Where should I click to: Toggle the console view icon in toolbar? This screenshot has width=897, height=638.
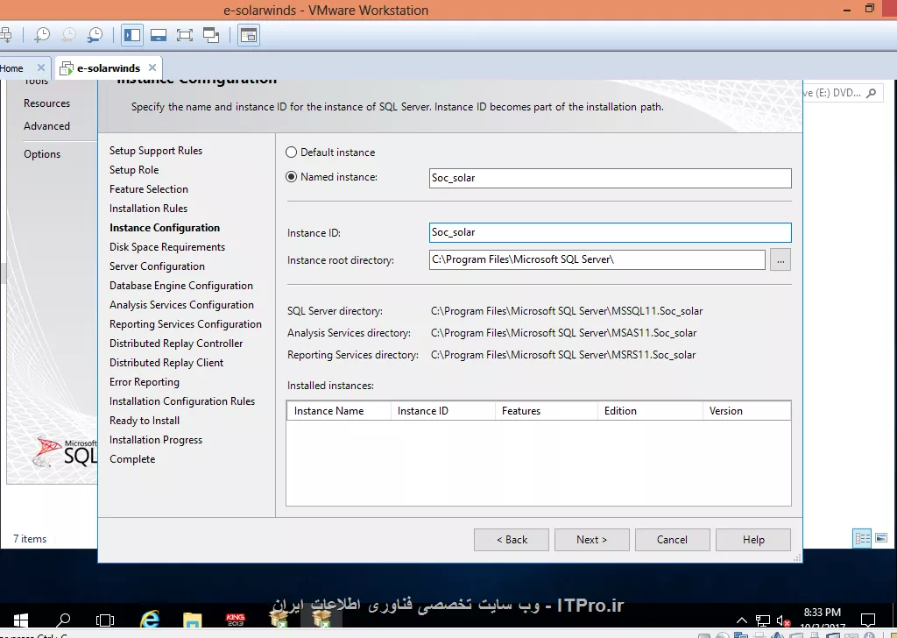[x=249, y=35]
